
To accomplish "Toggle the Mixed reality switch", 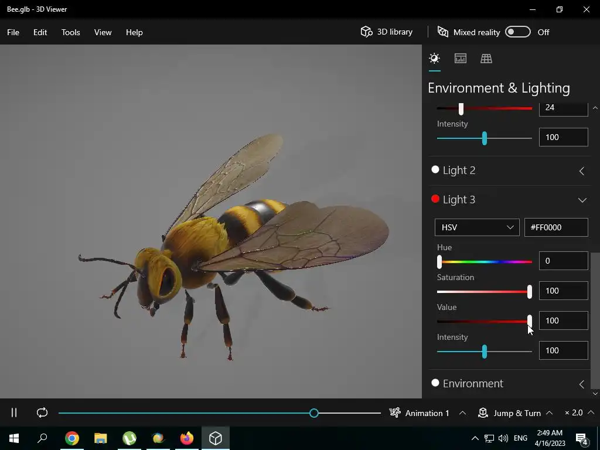I will pos(518,32).
